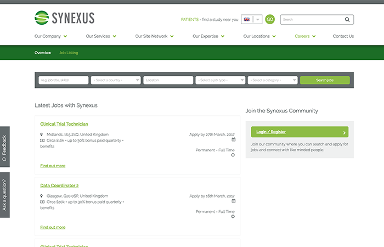The height and width of the screenshot is (247, 384).
Task: Click the calendar icon under Apply by 16th March
Action: click(233, 201)
